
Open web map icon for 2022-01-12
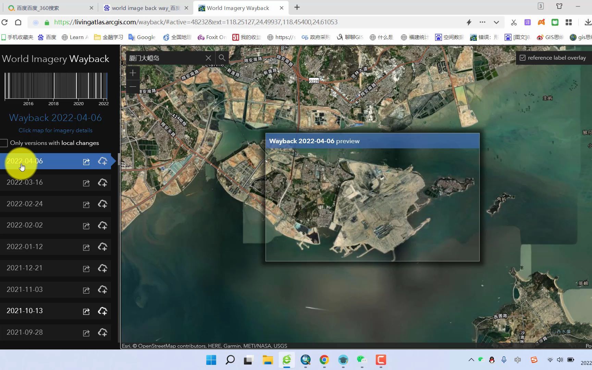[86, 247]
